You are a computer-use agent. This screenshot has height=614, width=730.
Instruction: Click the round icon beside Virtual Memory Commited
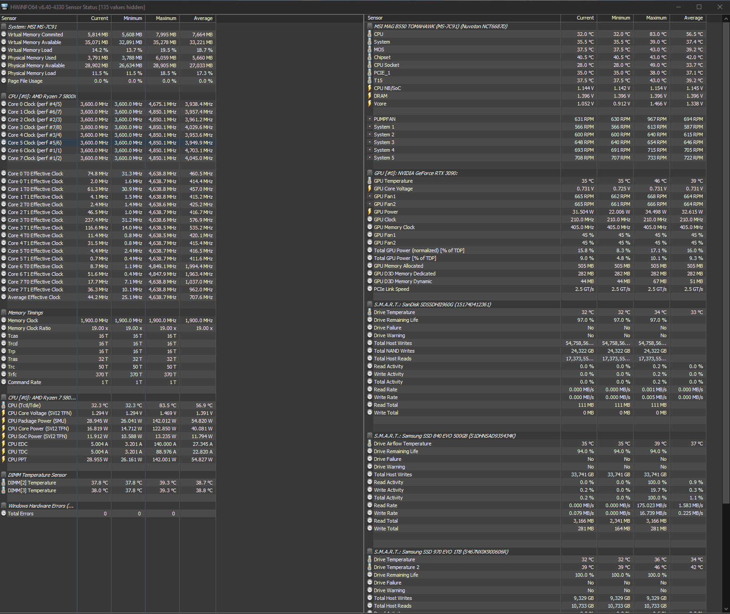4,35
